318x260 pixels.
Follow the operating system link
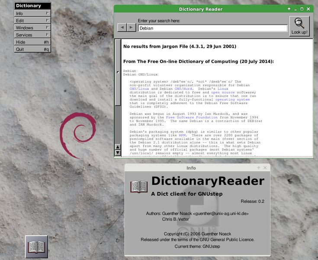pyautogui.click(x=232, y=100)
